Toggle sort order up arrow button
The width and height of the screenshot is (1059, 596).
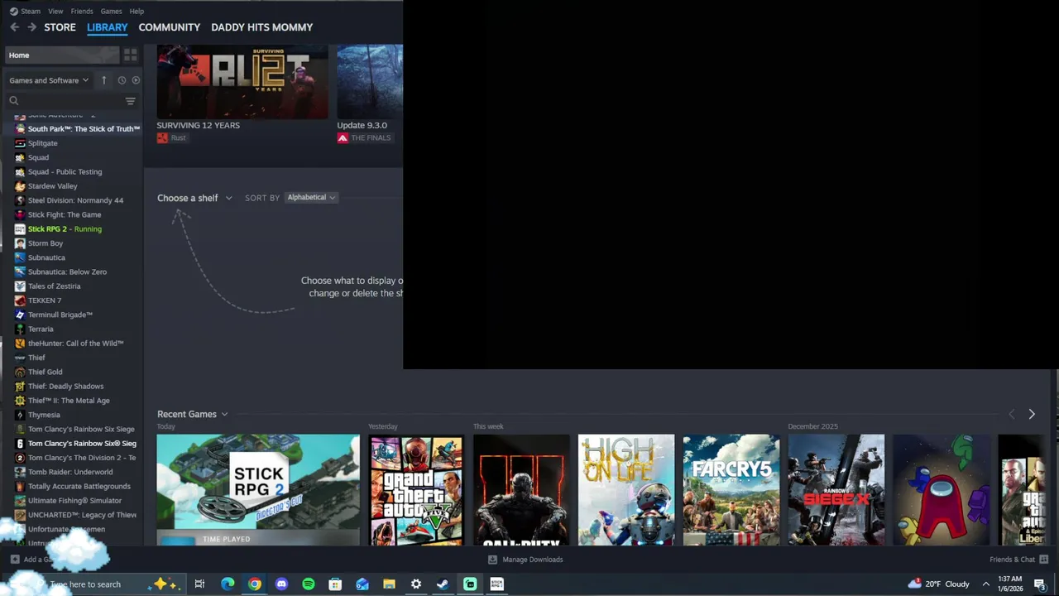click(103, 80)
